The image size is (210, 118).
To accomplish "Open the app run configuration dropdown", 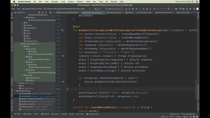I will [x=98, y=9].
